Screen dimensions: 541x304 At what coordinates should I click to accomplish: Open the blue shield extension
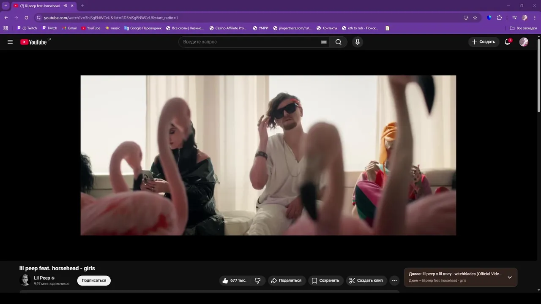489,18
